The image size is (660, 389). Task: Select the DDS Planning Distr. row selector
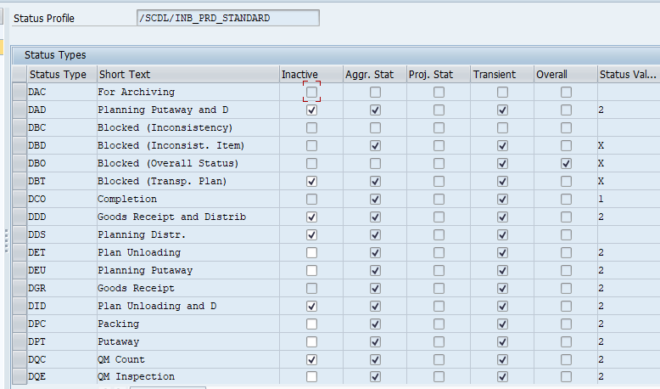[x=20, y=234]
